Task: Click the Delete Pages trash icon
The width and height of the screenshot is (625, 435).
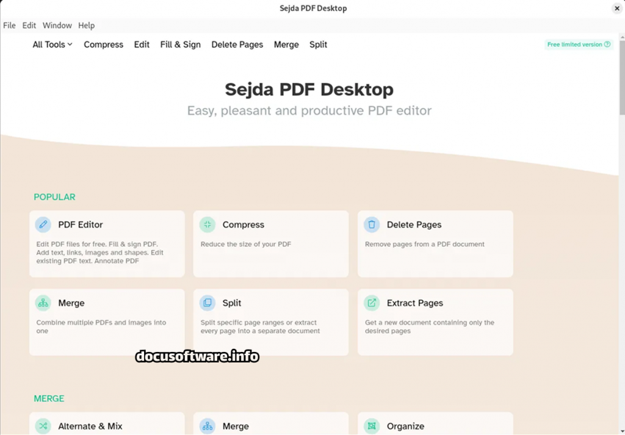Action: coord(372,225)
